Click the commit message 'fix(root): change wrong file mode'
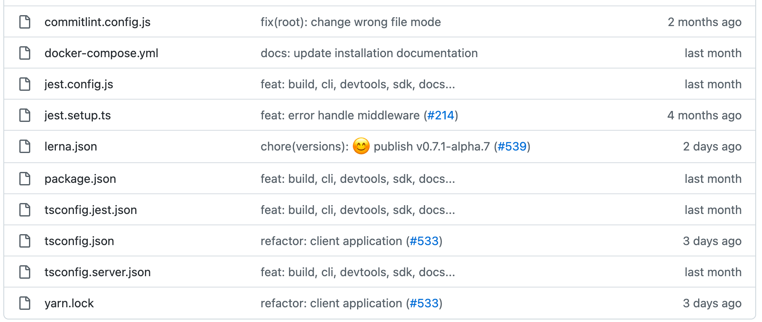762x322 pixels. [350, 21]
